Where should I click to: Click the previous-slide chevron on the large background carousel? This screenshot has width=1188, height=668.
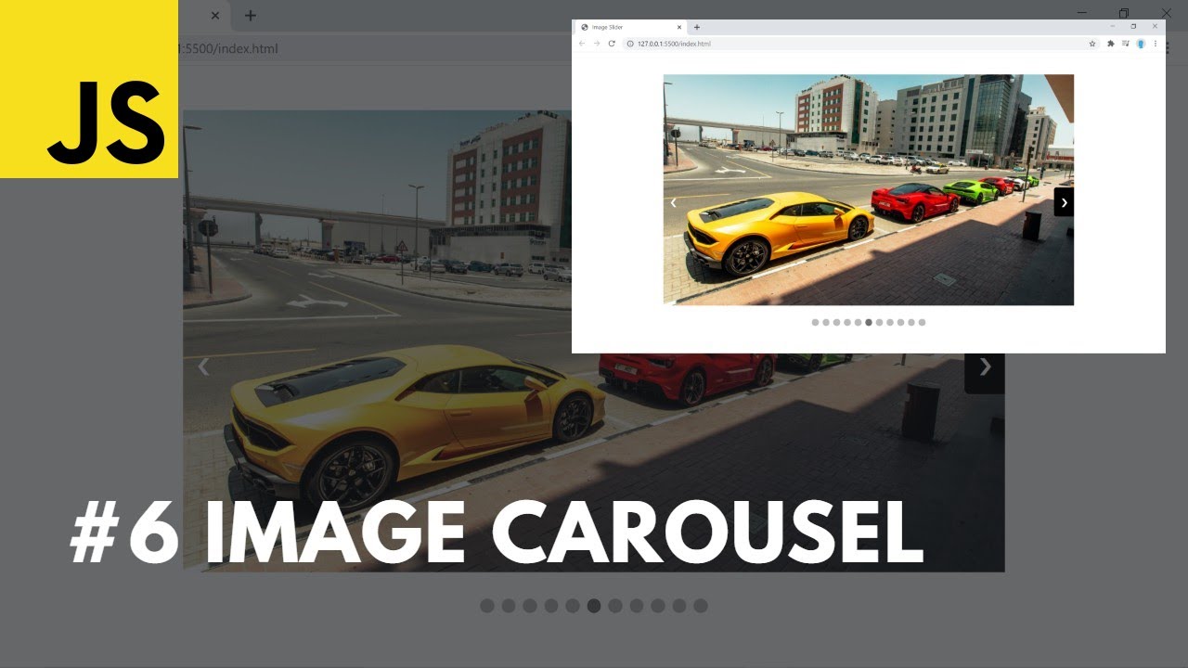tap(203, 367)
